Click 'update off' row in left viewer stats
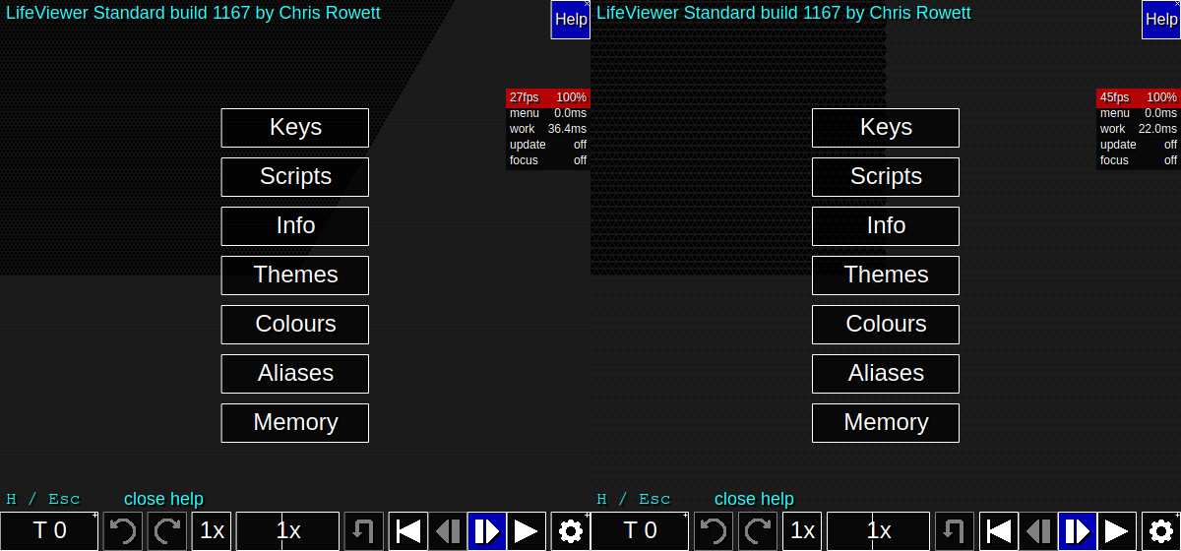The height and width of the screenshot is (551, 1181). tap(548, 145)
